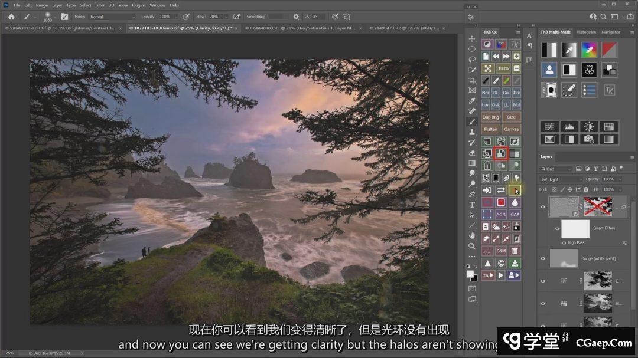Click the copyright symbol icon in TK8 panel
This screenshot has width=638, height=358.
(501, 263)
